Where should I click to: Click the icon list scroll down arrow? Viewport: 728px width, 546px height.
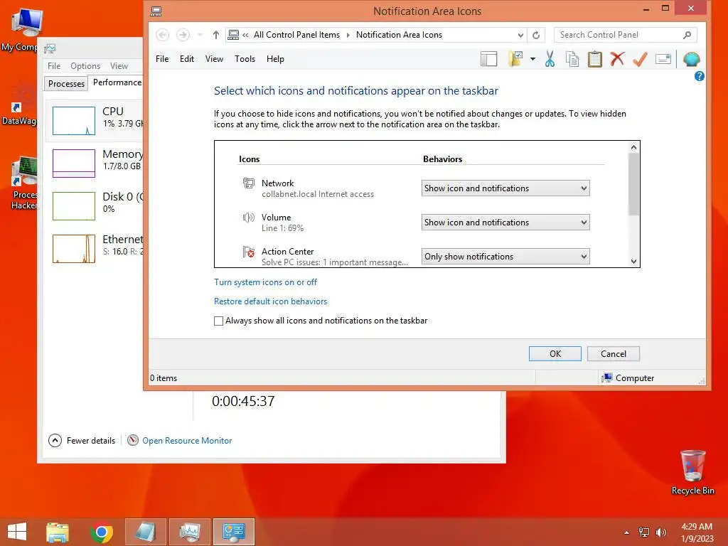coord(633,262)
